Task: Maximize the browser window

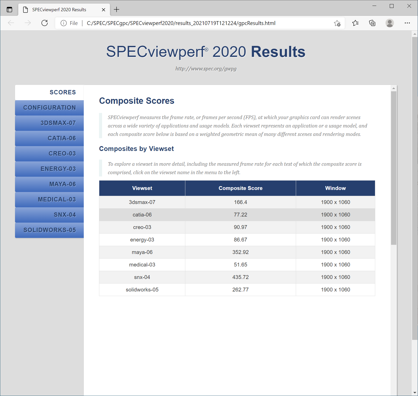Action: [x=392, y=6]
